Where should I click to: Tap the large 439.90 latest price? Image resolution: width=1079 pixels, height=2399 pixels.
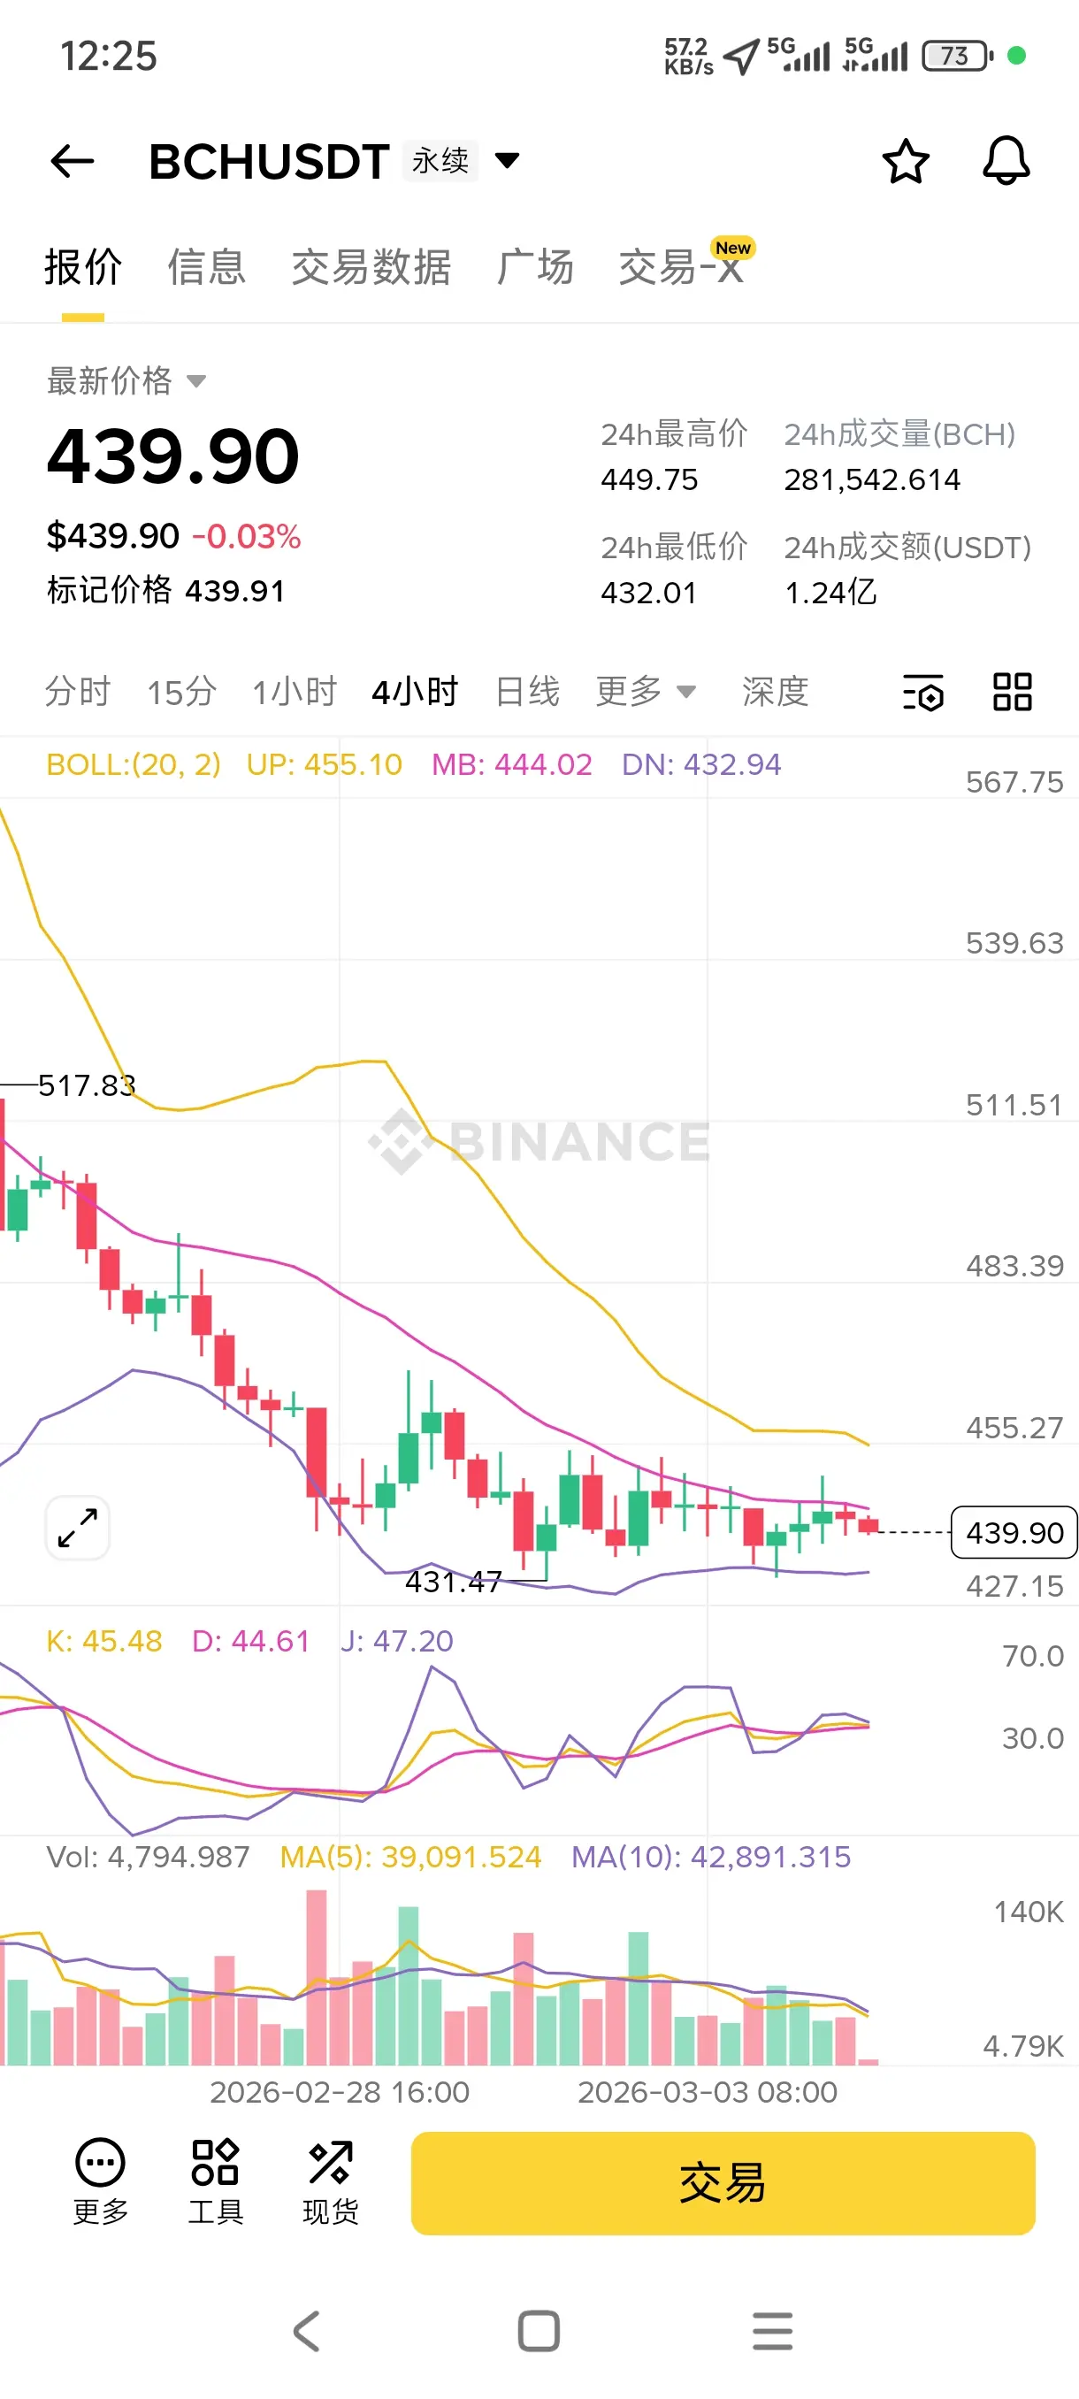pyautogui.click(x=173, y=456)
